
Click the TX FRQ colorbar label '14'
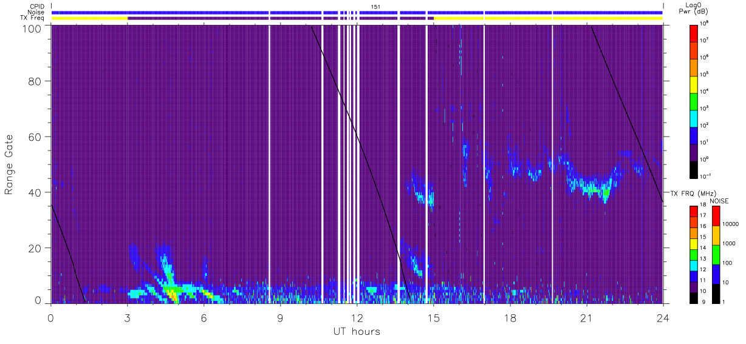(x=703, y=248)
